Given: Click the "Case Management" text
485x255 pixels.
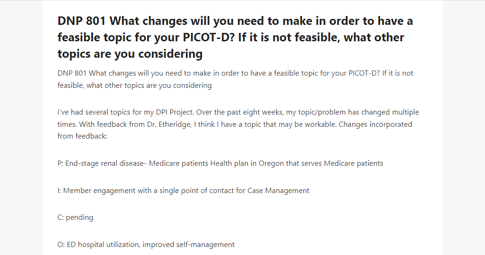Looking at the screenshot, I should (278, 191).
